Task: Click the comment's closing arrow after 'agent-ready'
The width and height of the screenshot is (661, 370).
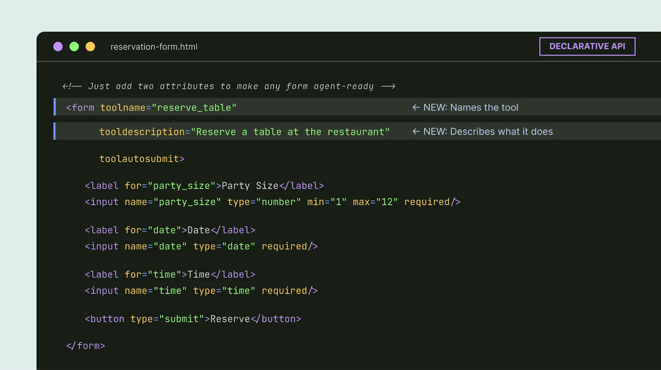Action: pyautogui.click(x=388, y=86)
